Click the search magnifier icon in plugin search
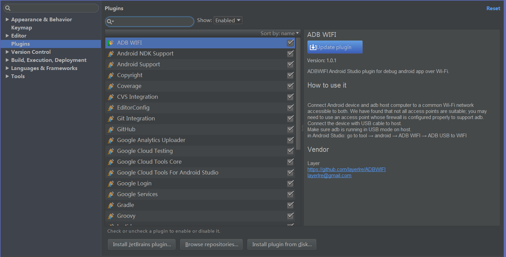The height and width of the screenshot is (257, 506). point(110,22)
